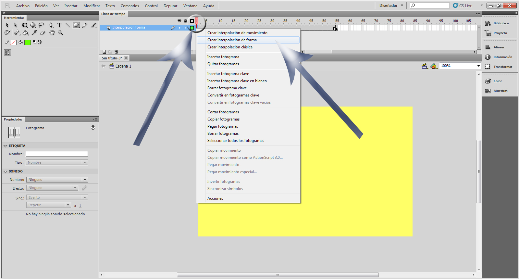Click the end keyframe at frame 55
519x279 pixels.
[x=337, y=28]
